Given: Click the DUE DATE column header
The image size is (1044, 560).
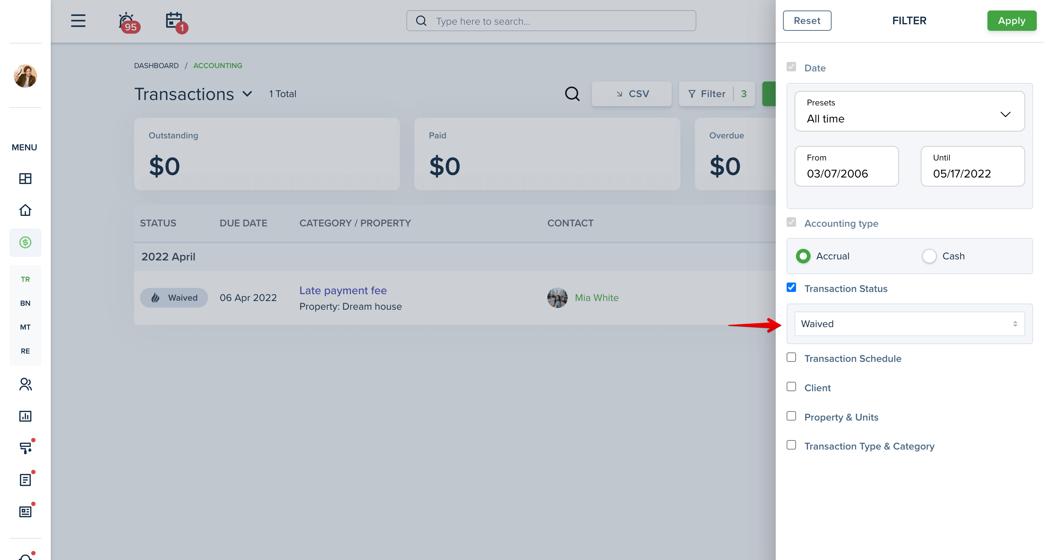Looking at the screenshot, I should [x=243, y=223].
